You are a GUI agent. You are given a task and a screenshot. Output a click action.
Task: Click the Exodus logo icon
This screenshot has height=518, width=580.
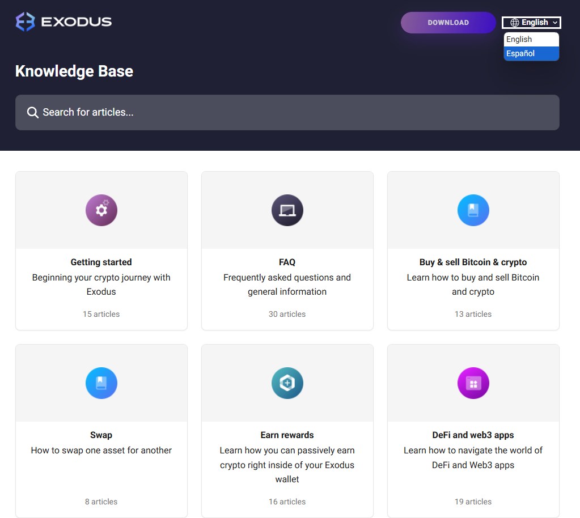(25, 22)
